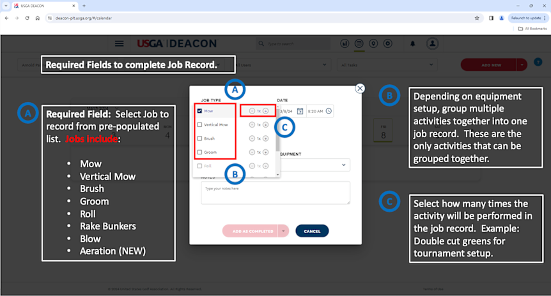Increase the Brush repetition count
This screenshot has width=551, height=296.
266,138
